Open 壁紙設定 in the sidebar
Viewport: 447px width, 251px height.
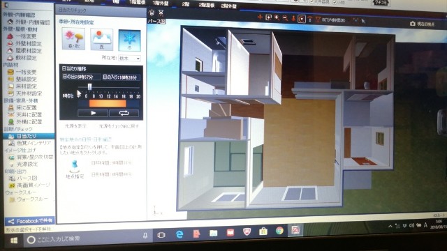(22, 79)
